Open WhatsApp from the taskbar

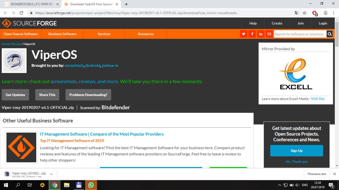coord(91,185)
